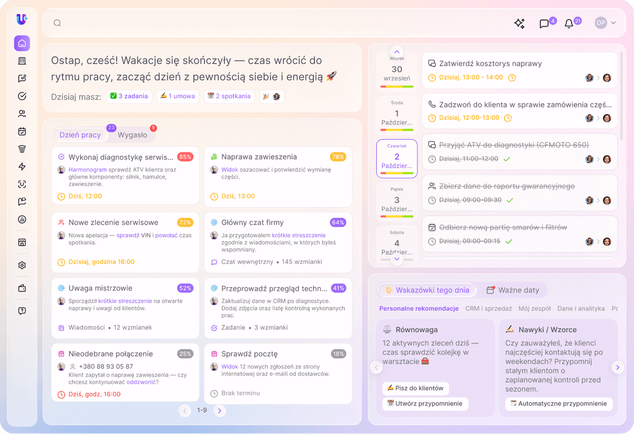Image resolution: width=634 pixels, height=434 pixels.
Task: Collapse the calendar strip with the down chevron
Action: pyautogui.click(x=397, y=259)
